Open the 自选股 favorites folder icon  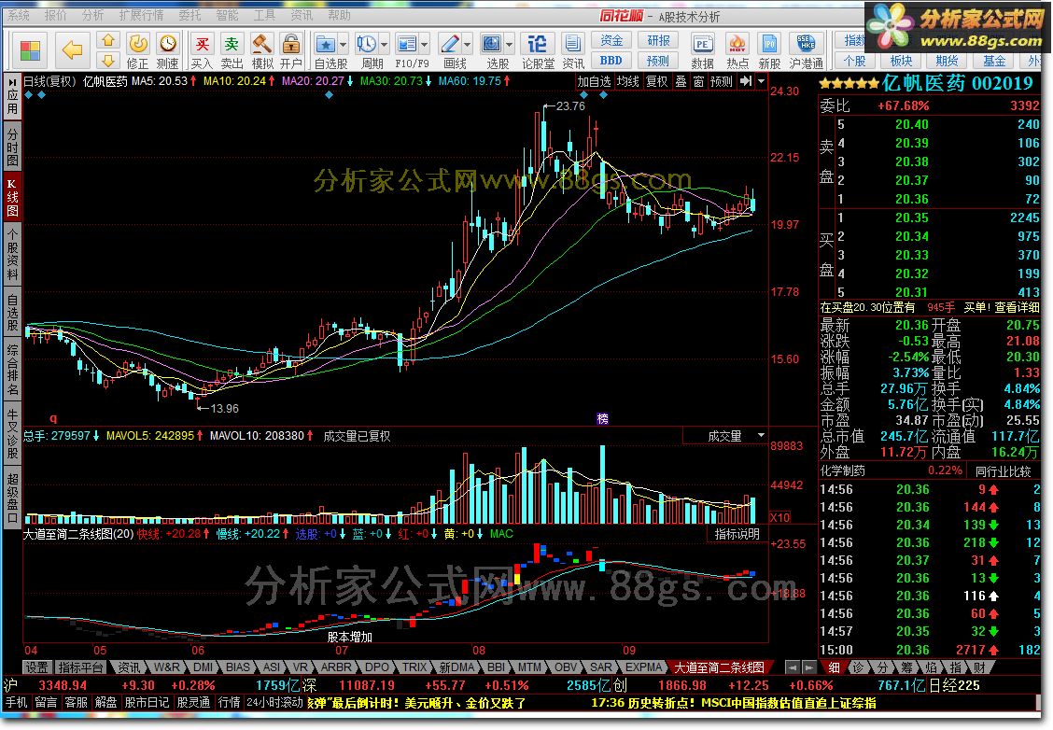(x=326, y=44)
